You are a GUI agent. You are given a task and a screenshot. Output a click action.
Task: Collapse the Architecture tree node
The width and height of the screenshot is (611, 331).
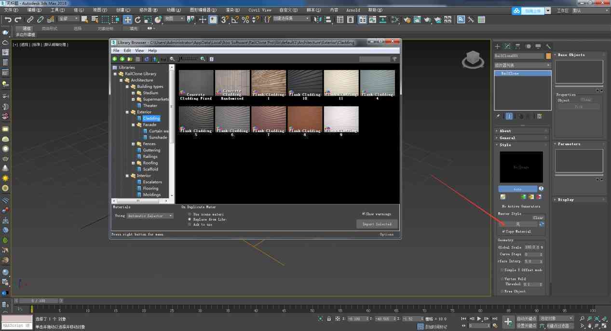click(x=121, y=80)
